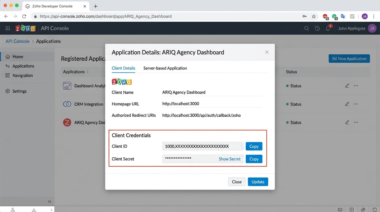Switch to Server-based Application tab
The image size is (380, 212).
(165, 68)
